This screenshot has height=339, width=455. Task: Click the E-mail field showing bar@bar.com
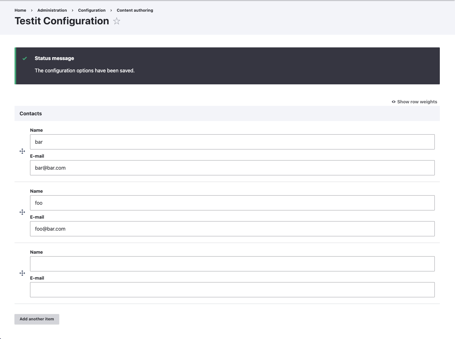[x=232, y=168]
